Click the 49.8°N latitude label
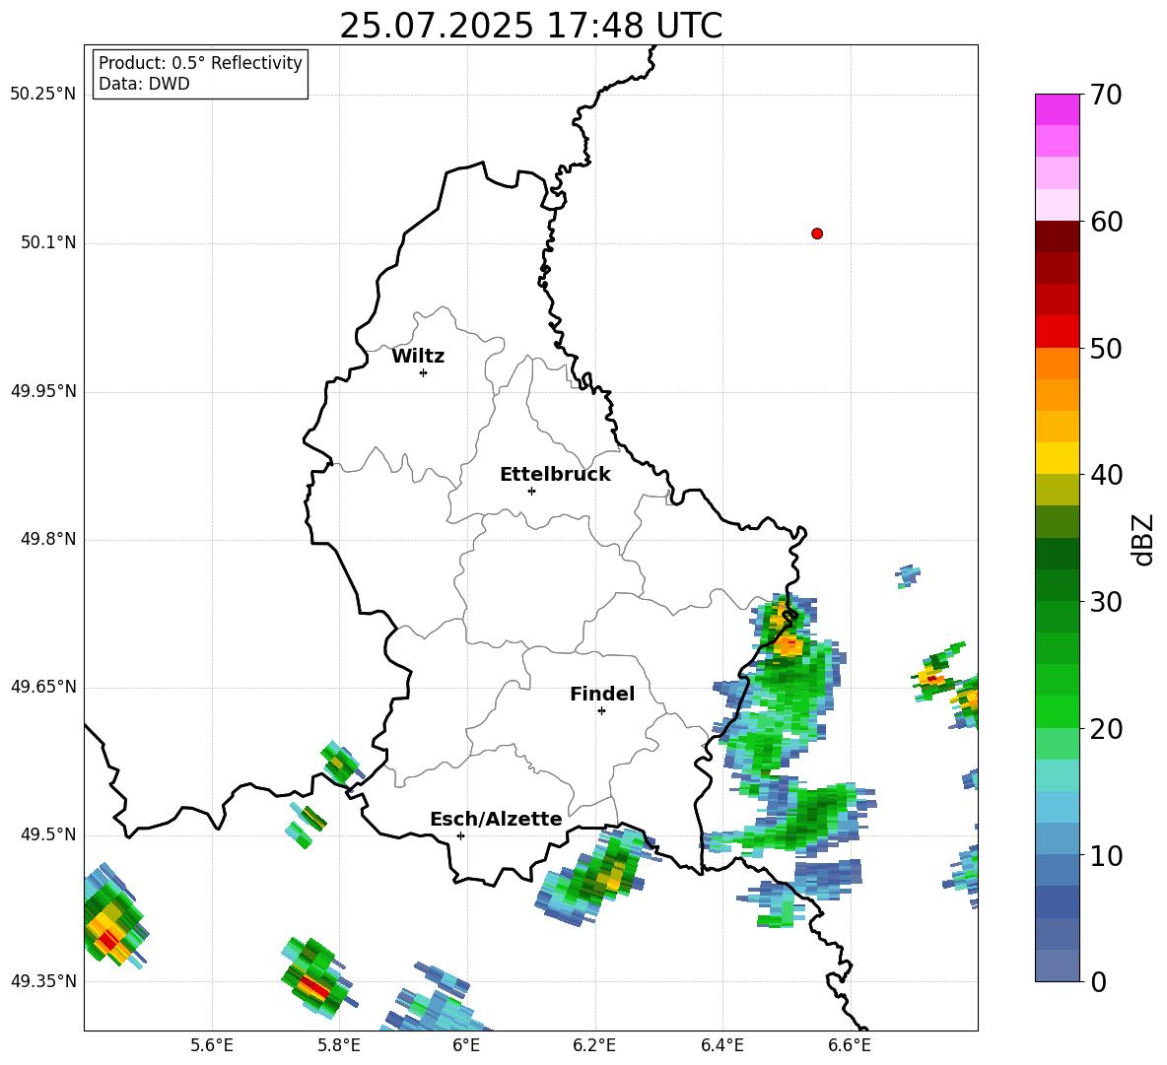 [x=48, y=539]
